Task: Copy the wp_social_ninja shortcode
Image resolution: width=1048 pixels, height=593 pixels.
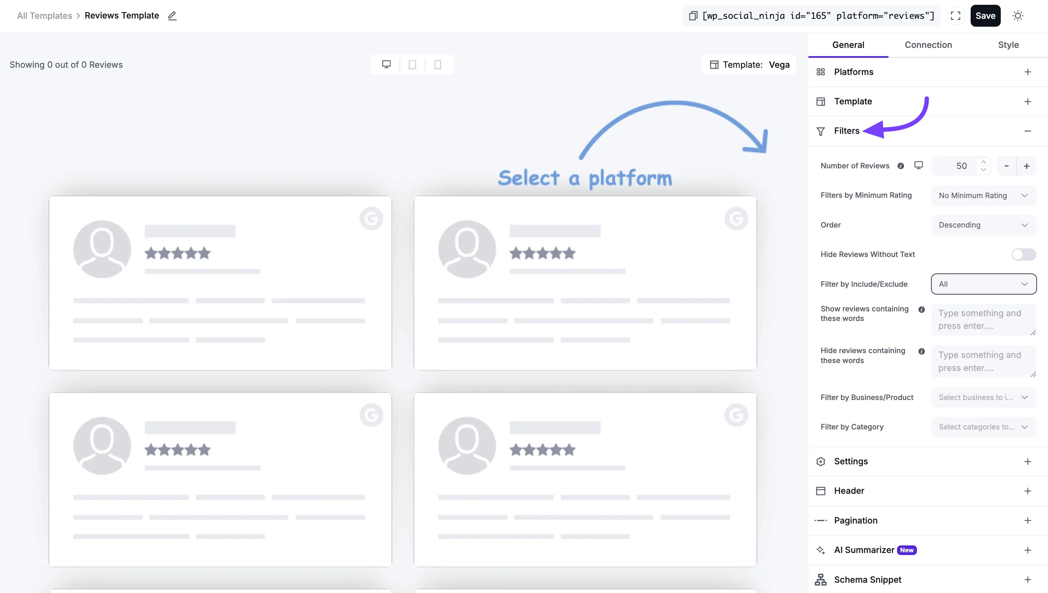Action: click(x=693, y=15)
